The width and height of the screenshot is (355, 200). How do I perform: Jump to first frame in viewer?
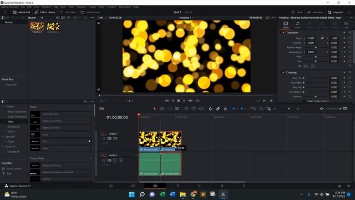click(166, 101)
